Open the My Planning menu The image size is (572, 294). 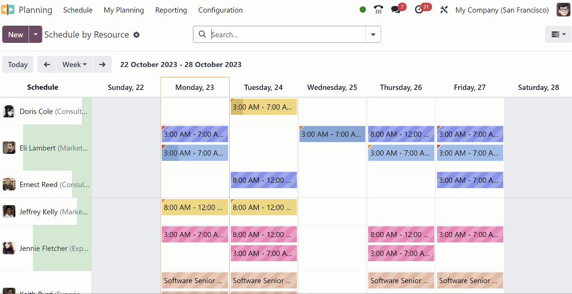coord(124,10)
